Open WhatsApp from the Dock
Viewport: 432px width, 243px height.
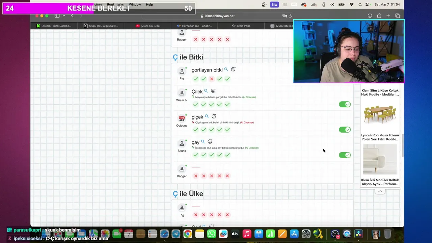pyautogui.click(x=212, y=234)
